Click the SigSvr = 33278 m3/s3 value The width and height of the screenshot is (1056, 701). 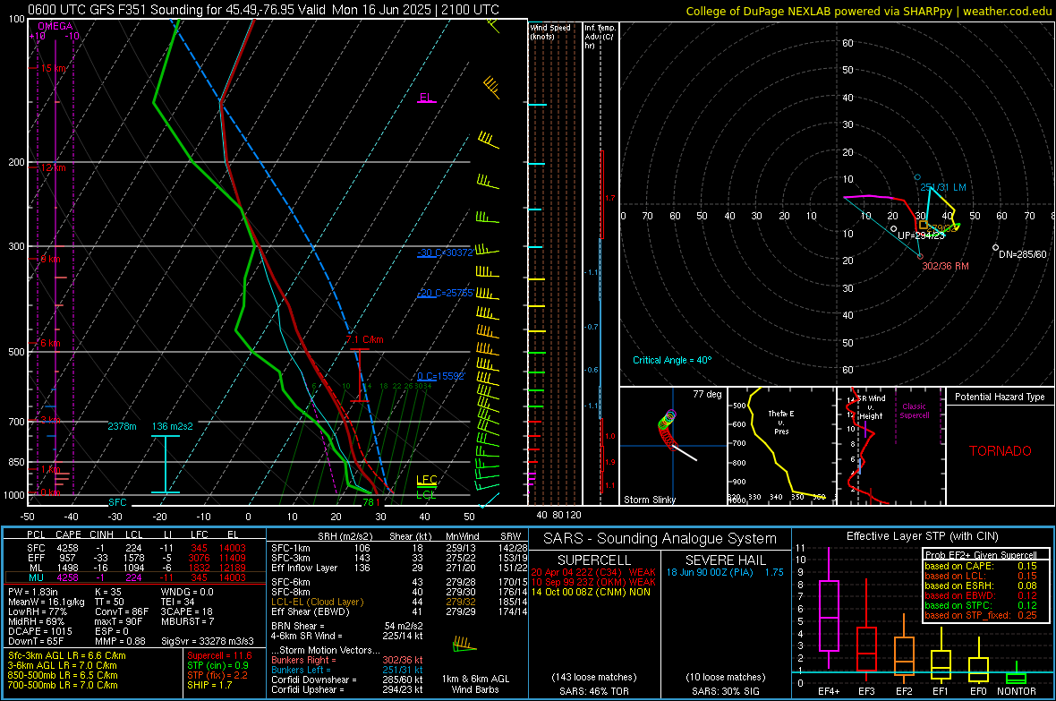(x=207, y=641)
